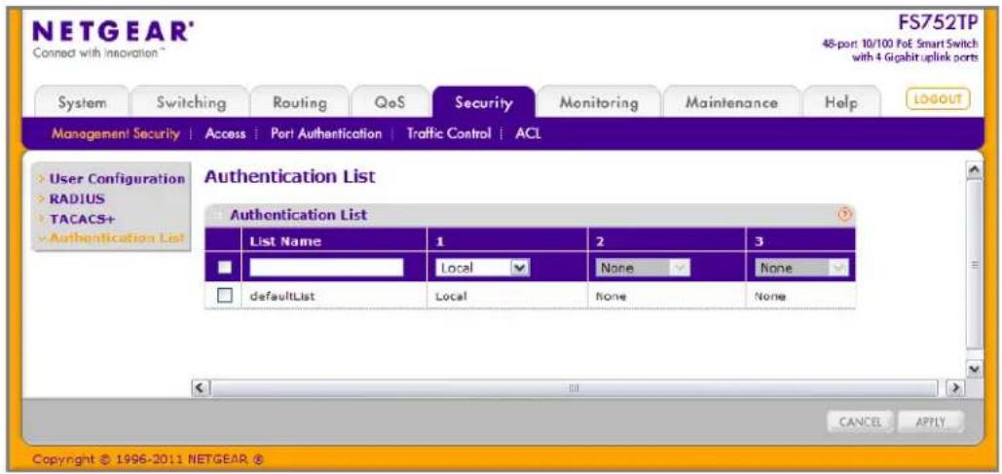Click the NETGEAR logo
This screenshot has height=474, width=1002.
pyautogui.click(x=113, y=32)
